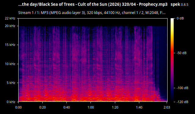Click the 0 dB color scale label
Viewport: 195px width, 114px height.
(180, 18)
